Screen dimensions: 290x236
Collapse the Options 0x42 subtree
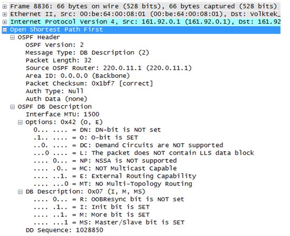tap(20, 122)
